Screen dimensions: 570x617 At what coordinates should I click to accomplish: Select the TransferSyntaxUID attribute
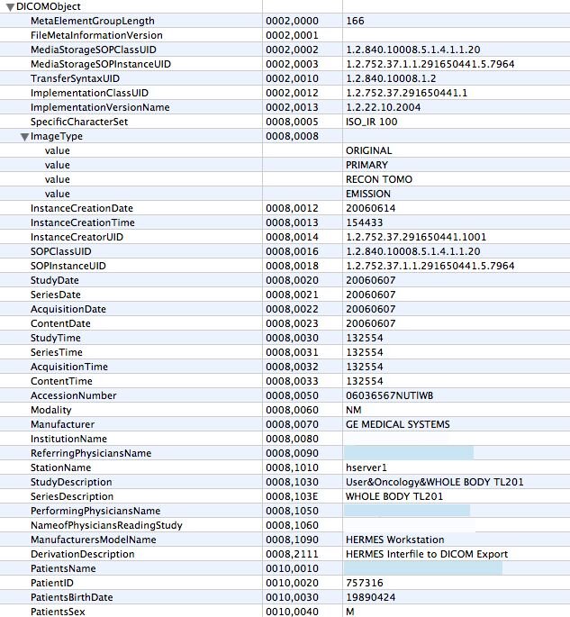pyautogui.click(x=75, y=78)
